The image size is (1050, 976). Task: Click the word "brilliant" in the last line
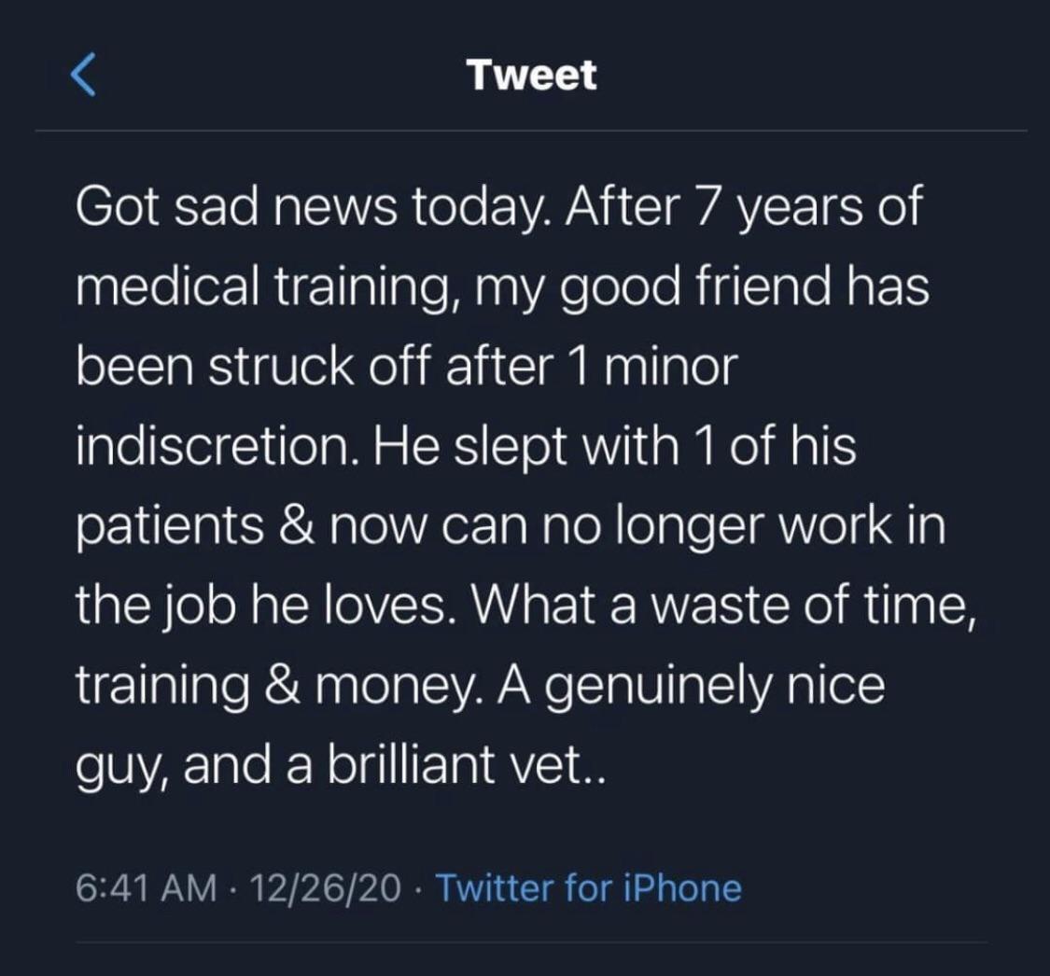[x=401, y=768]
